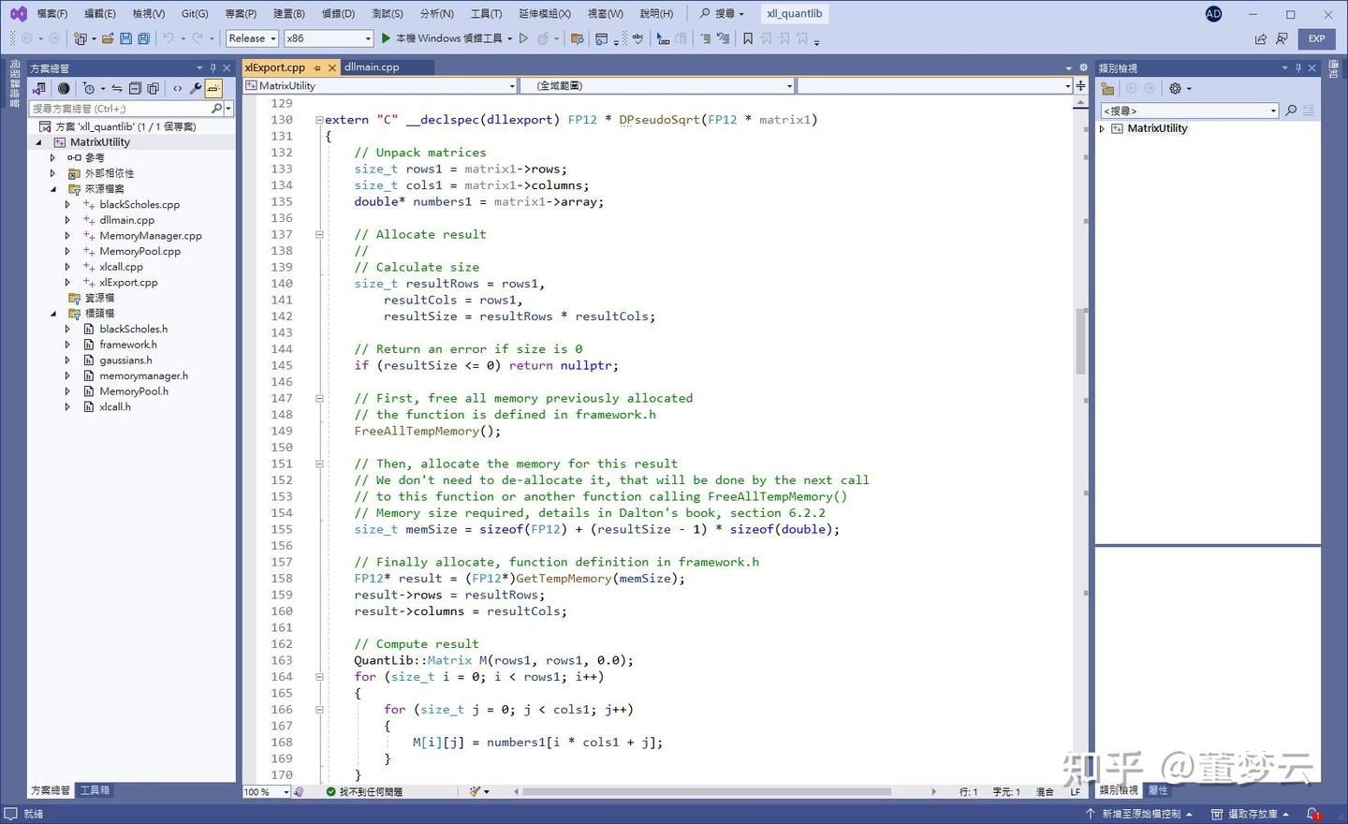Image resolution: width=1348 pixels, height=824 pixels.
Task: Toggle the Preview Selected Items icon
Action: (x=213, y=88)
